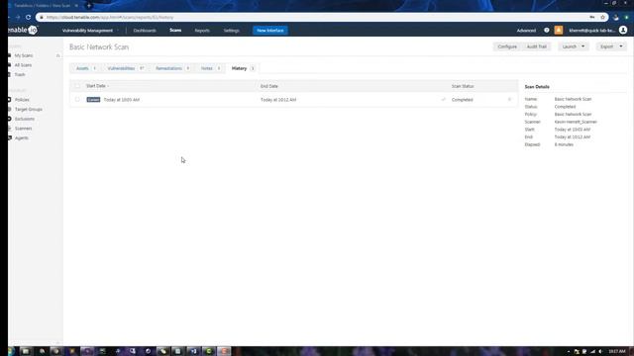Bookmark this page with the star icon
This screenshot has width=634, height=356.
coord(602,18)
